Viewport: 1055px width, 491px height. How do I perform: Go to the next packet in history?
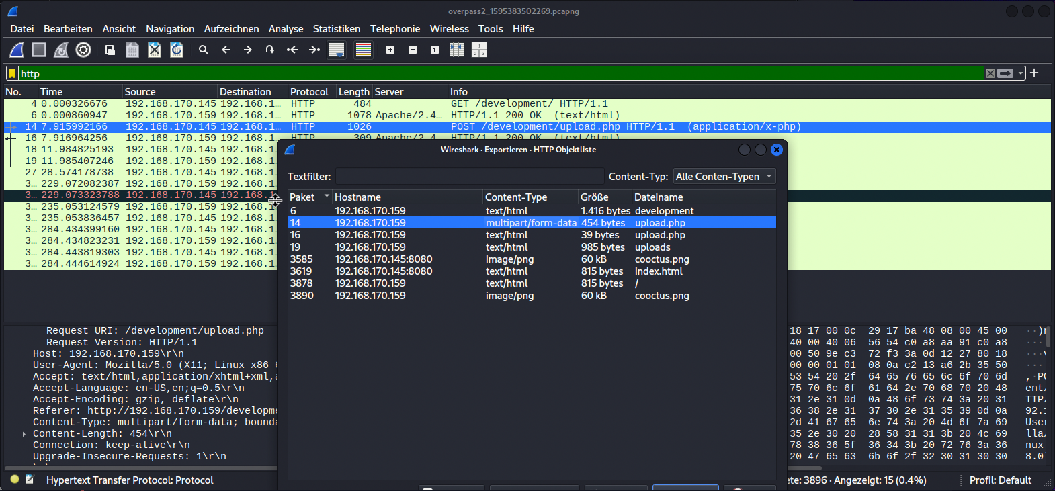click(248, 50)
